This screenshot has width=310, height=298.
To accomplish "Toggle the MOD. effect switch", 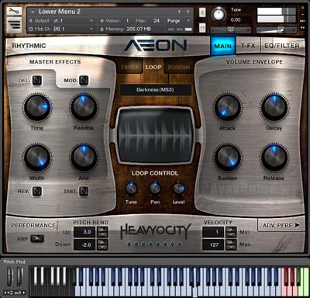I will point(84,81).
